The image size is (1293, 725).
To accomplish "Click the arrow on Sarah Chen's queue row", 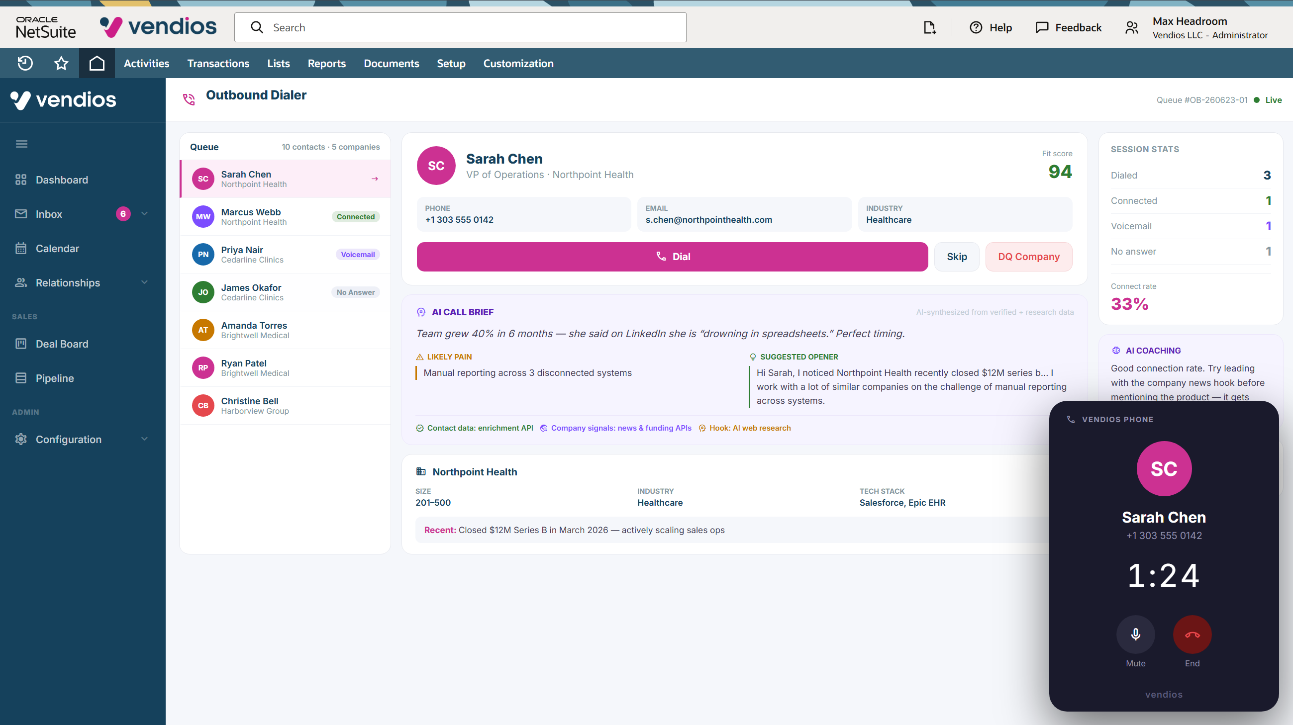I will coord(375,179).
